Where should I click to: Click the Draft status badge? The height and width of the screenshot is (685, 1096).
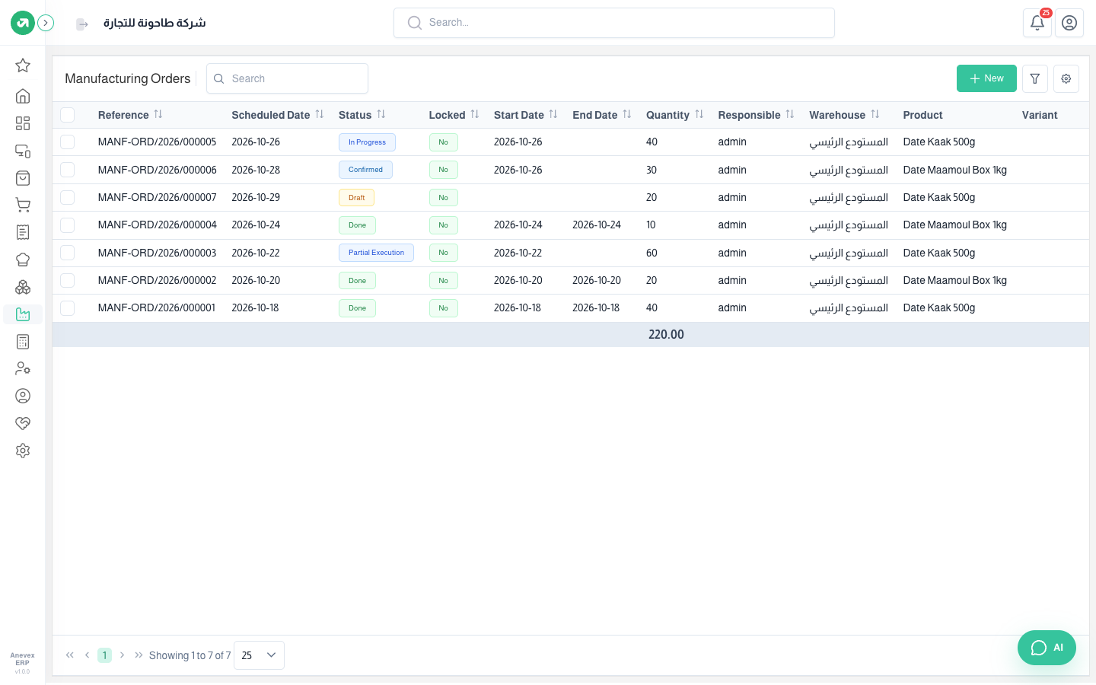point(356,198)
